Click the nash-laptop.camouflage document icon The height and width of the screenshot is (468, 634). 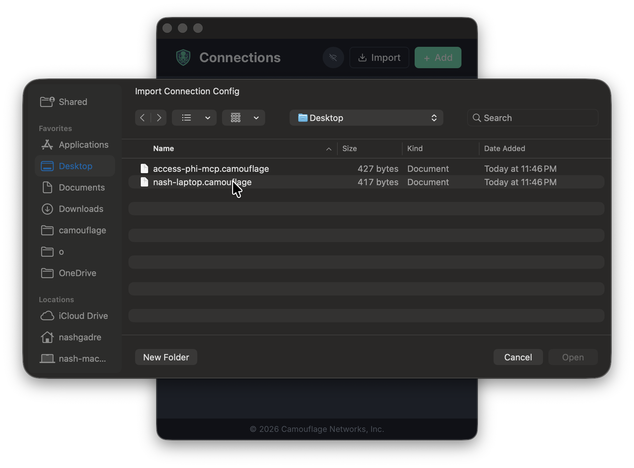click(144, 182)
